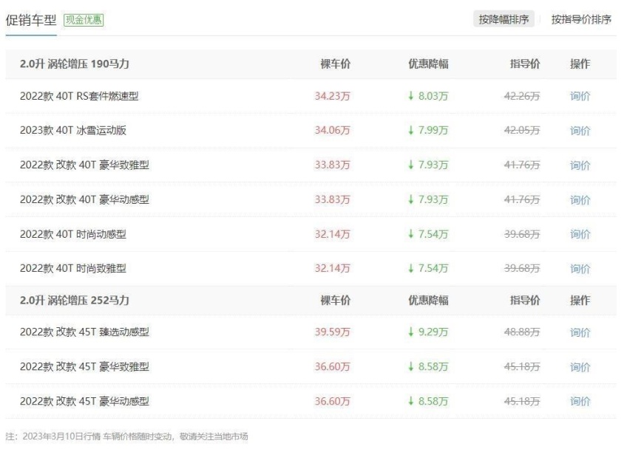Open model 2023款 40T 冰雪运动版

pos(73,131)
